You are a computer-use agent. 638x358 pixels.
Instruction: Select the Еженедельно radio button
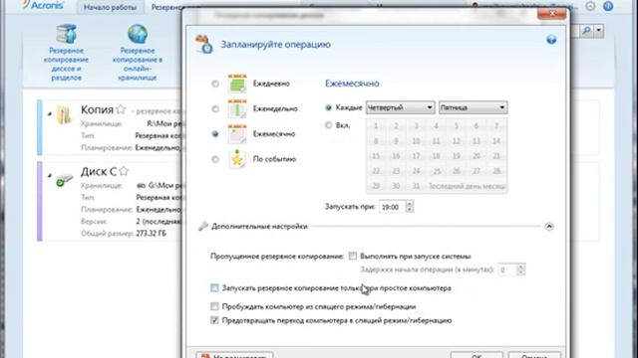[215, 109]
